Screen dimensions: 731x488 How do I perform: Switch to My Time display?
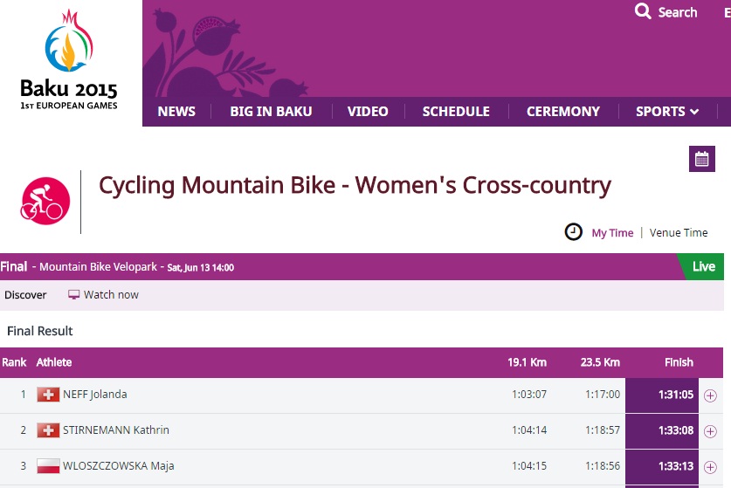[612, 232]
